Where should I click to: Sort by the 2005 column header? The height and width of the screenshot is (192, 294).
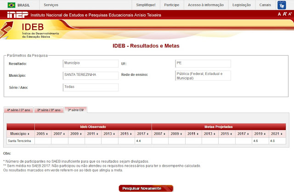(43, 134)
